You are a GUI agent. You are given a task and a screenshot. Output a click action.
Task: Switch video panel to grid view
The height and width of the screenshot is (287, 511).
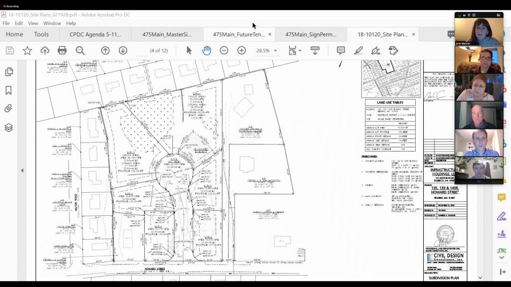click(x=474, y=15)
